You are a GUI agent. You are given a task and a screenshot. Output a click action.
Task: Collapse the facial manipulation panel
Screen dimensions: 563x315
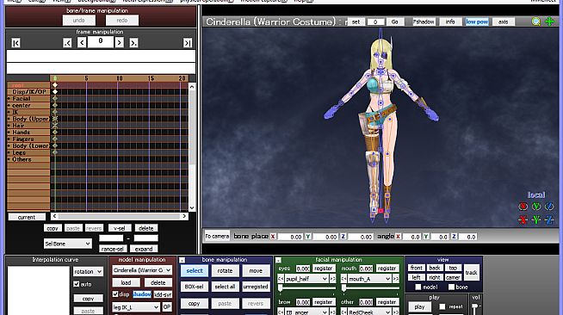278,260
